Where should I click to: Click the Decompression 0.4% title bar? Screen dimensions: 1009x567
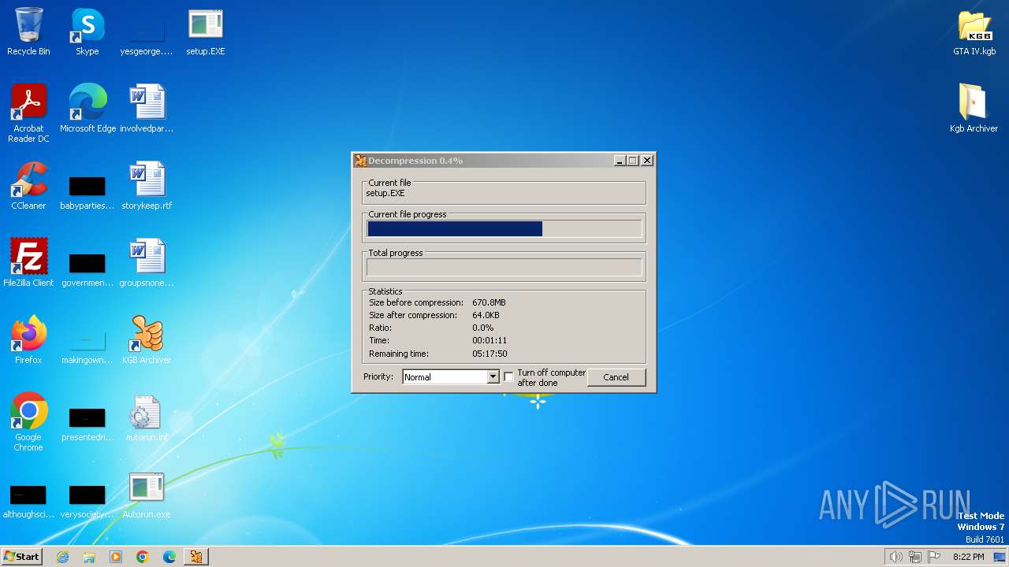(x=482, y=161)
